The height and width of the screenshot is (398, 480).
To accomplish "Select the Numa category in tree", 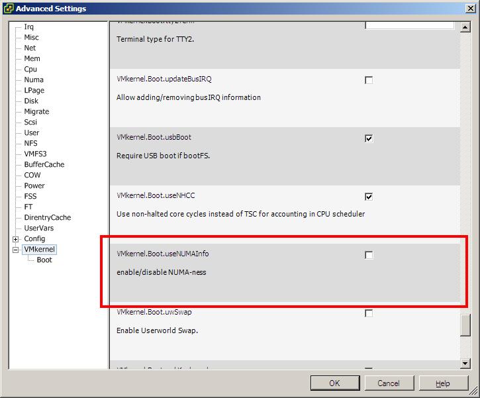I will [x=34, y=80].
